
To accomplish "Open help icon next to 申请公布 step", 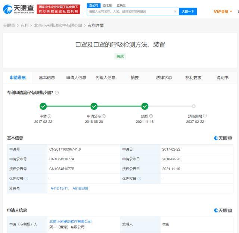I will pos(104,116).
